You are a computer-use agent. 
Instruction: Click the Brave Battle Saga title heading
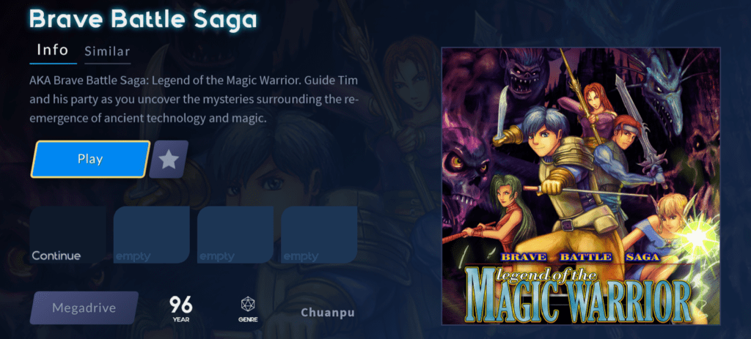(x=143, y=18)
